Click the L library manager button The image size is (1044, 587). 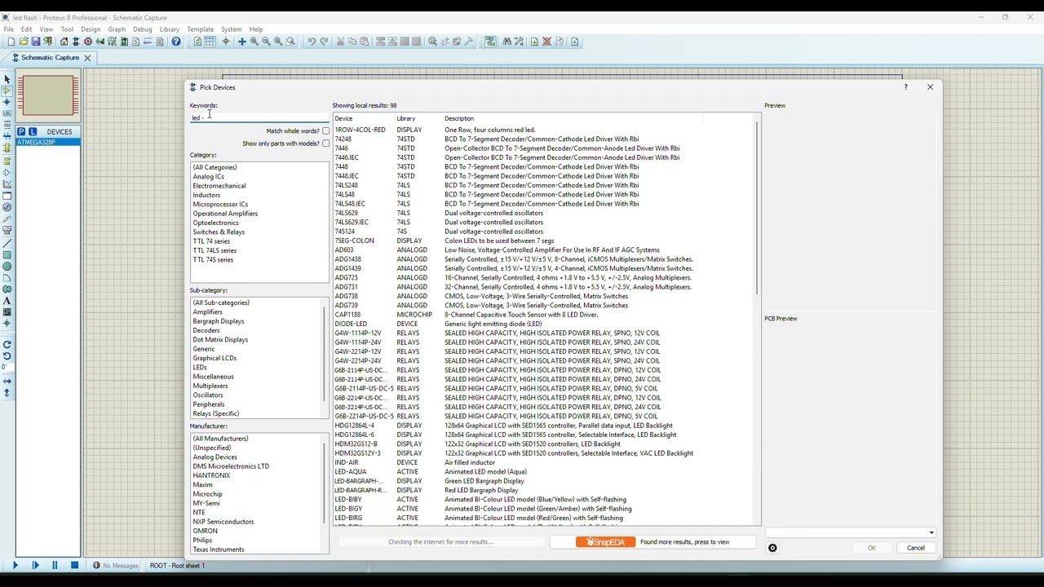[x=33, y=131]
